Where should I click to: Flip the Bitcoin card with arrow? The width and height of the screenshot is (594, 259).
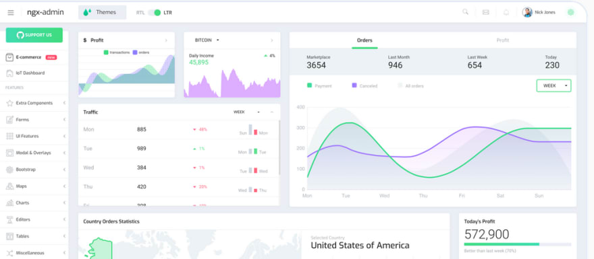point(271,40)
